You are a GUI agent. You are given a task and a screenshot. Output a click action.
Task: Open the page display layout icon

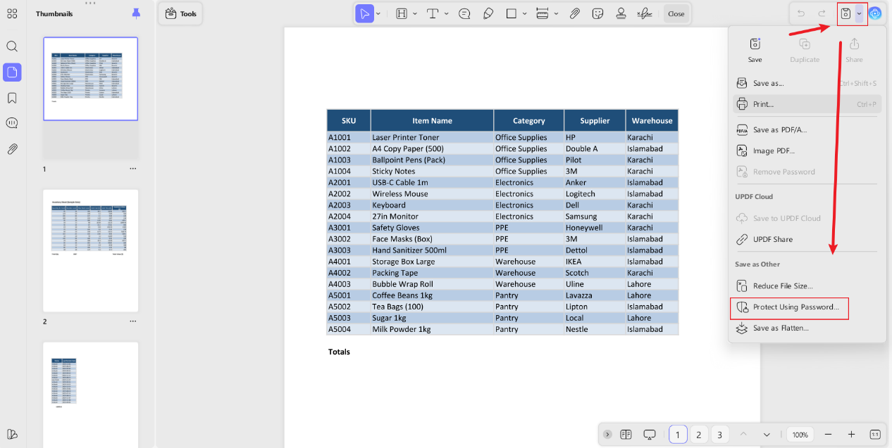coord(626,435)
